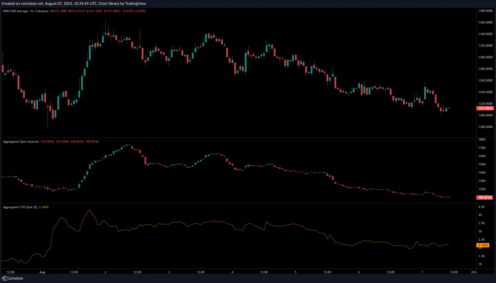Click the open interest value 110.255M
The image size is (496, 283).
(x=62, y=142)
